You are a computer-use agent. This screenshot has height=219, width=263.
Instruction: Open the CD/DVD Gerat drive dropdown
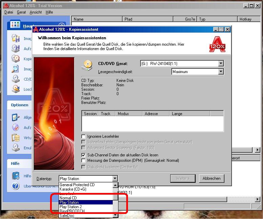click(x=221, y=63)
